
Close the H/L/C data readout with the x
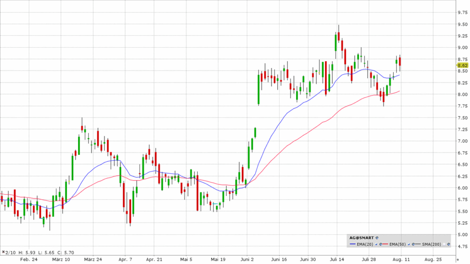tap(3, 253)
